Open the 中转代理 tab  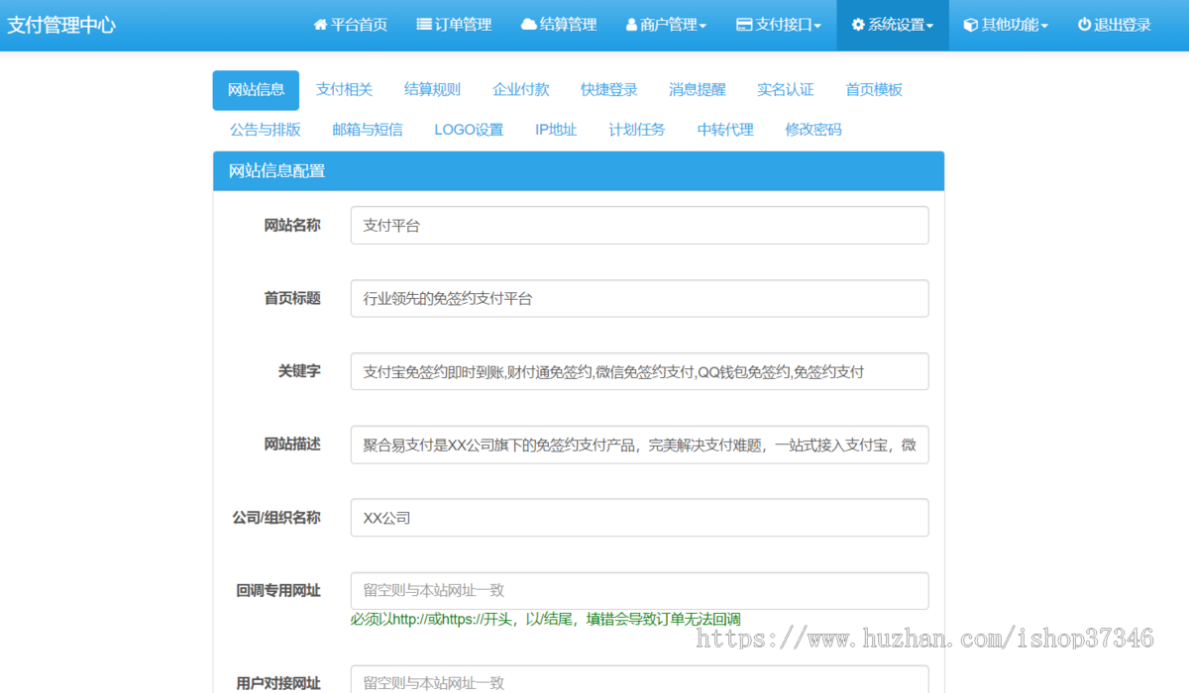[x=725, y=130]
